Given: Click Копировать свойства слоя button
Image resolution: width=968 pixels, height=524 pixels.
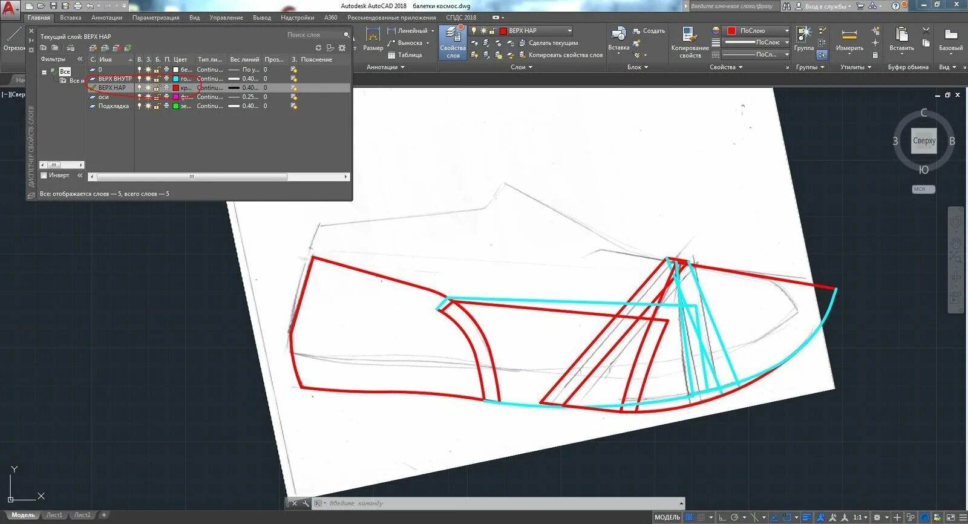Looking at the screenshot, I should click(560, 55).
